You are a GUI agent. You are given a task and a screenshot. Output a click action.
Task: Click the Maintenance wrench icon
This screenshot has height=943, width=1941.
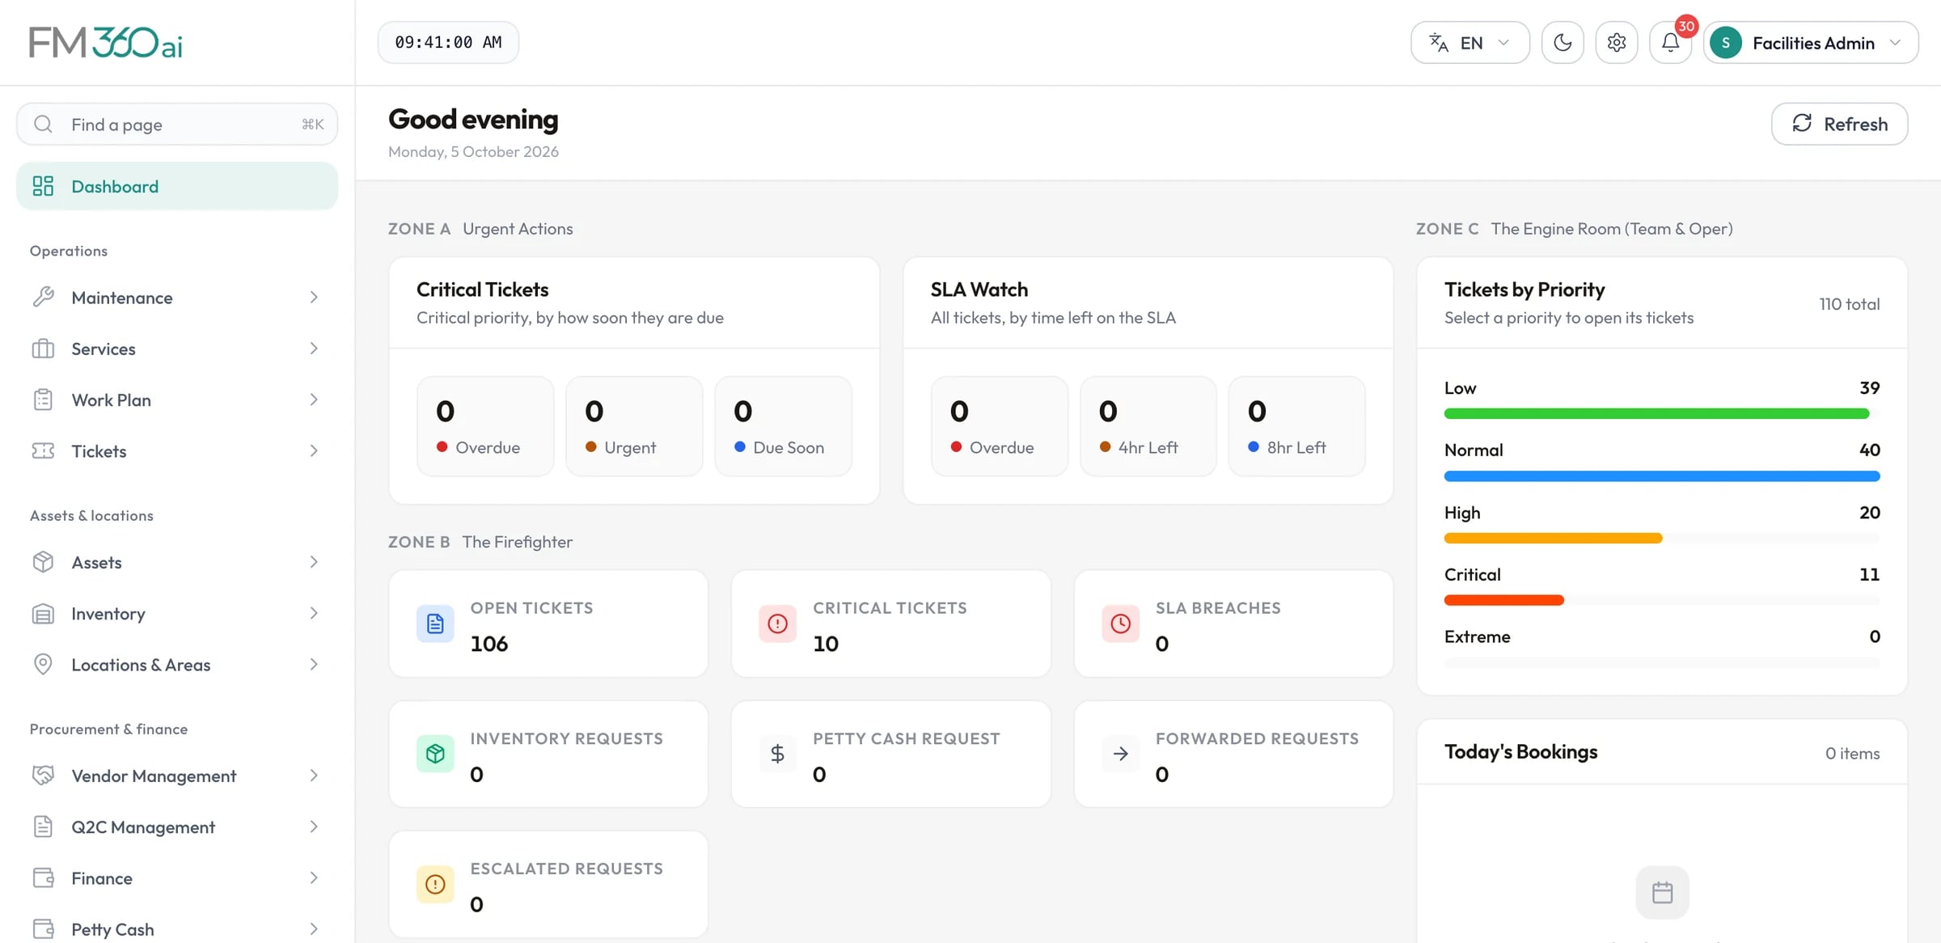click(x=43, y=297)
